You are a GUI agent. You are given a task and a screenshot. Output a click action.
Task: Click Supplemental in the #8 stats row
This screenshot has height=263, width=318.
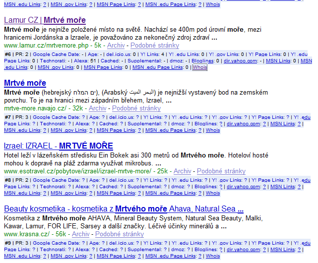click(145, 187)
